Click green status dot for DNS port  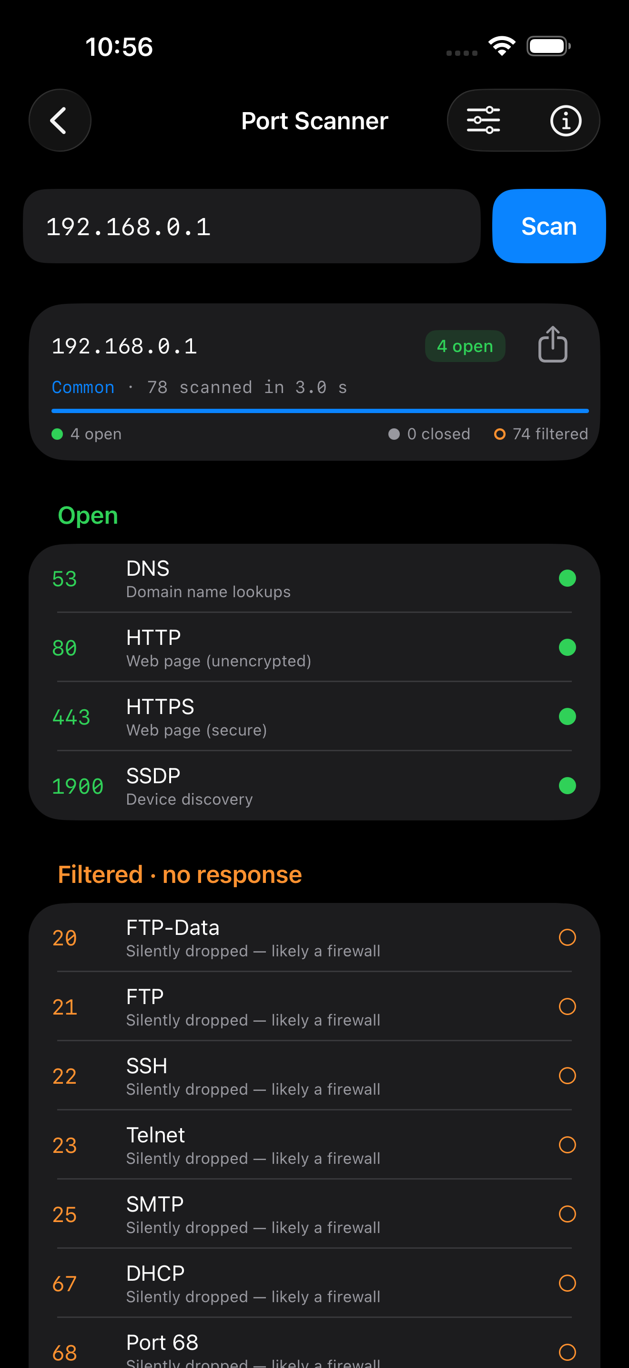coord(567,578)
